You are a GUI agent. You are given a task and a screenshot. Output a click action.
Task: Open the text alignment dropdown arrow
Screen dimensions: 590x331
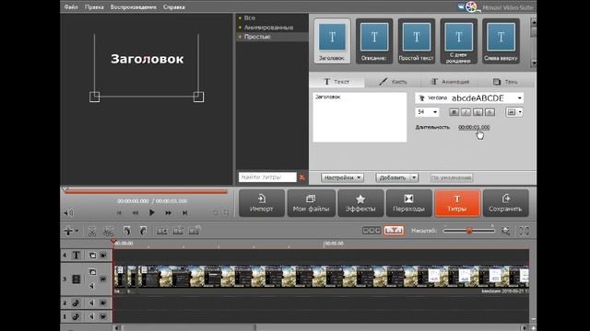tap(520, 112)
